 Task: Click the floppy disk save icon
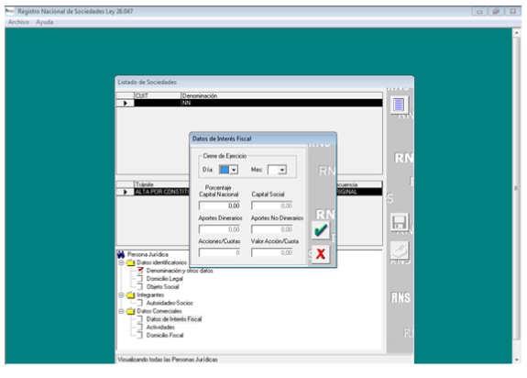(400, 222)
